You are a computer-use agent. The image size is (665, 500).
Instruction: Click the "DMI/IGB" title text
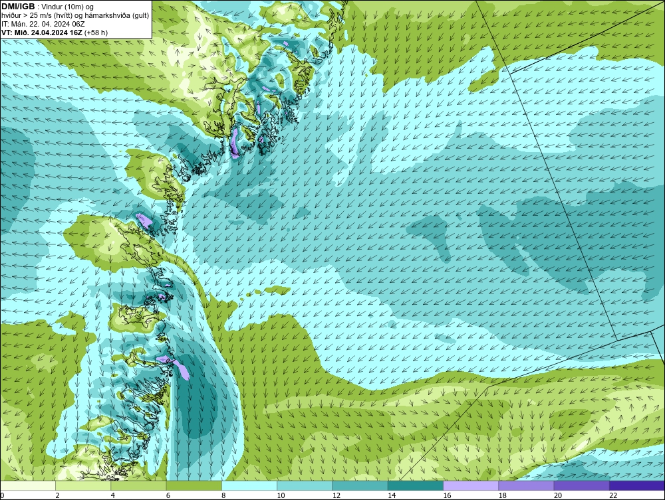(x=18, y=7)
